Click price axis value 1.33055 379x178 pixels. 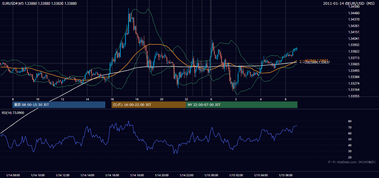(354, 96)
